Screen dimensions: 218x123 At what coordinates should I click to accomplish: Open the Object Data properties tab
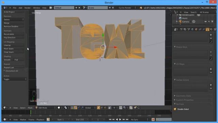click(x=207, y=29)
